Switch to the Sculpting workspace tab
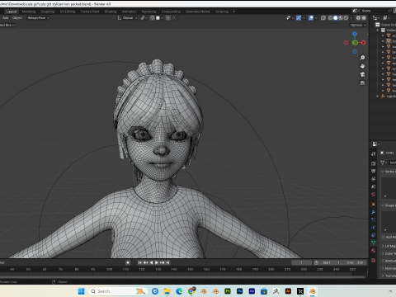 pos(48,12)
